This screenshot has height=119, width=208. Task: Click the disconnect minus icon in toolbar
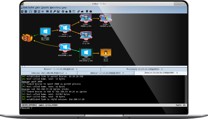pos(26,12)
